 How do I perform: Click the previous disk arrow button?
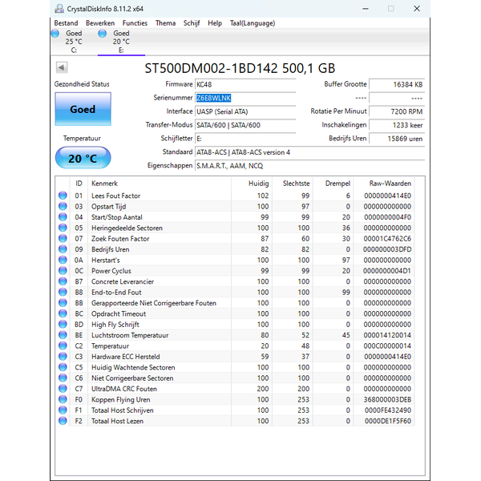(x=62, y=67)
